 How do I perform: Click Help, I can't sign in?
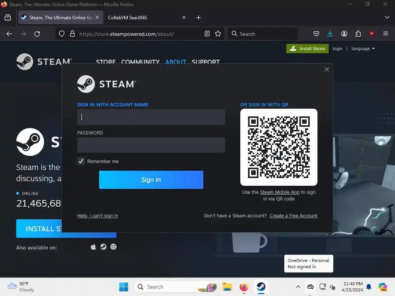click(x=98, y=216)
